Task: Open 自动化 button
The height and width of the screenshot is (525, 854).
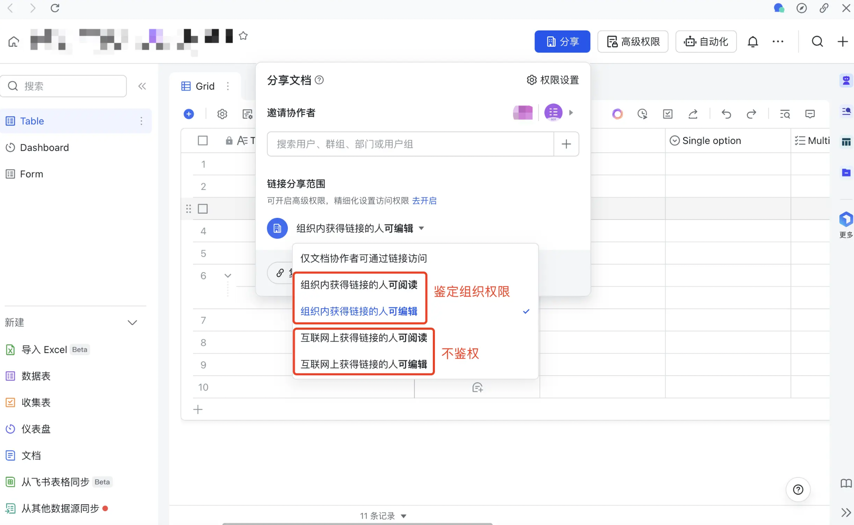Action: tap(706, 41)
